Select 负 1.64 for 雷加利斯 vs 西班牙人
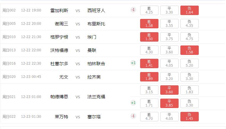Screen dimensions: 226x129 click(x=189, y=10)
